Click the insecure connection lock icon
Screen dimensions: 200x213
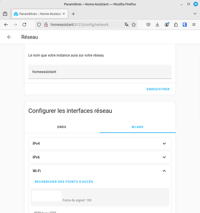pyautogui.click(x=46, y=25)
